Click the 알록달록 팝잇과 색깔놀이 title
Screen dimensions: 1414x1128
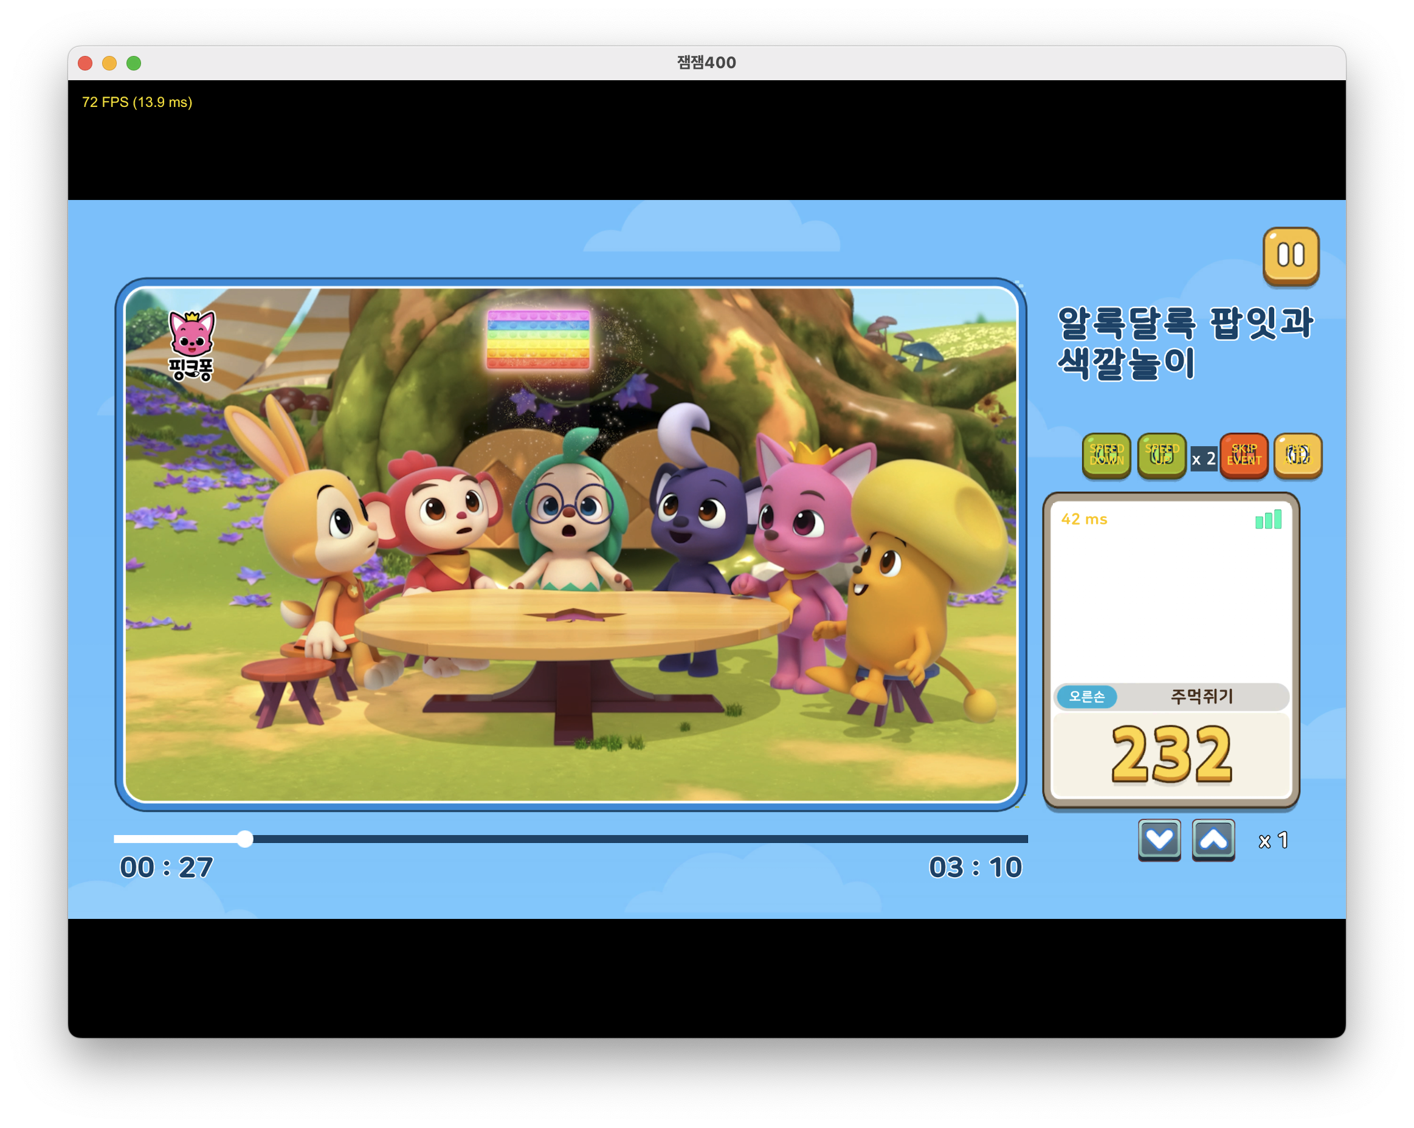coord(1184,342)
